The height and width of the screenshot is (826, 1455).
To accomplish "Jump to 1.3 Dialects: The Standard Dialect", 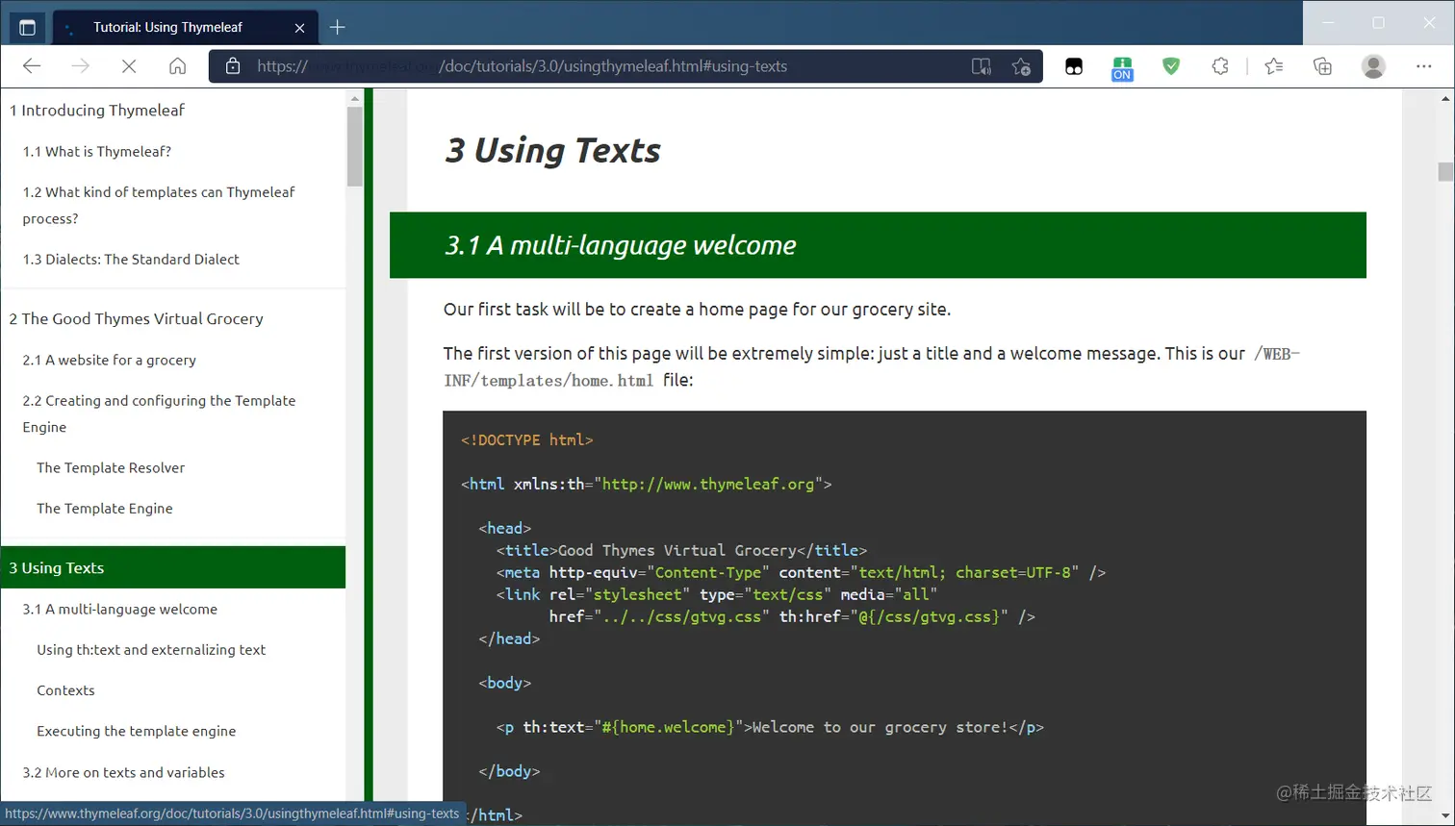I will point(131,260).
